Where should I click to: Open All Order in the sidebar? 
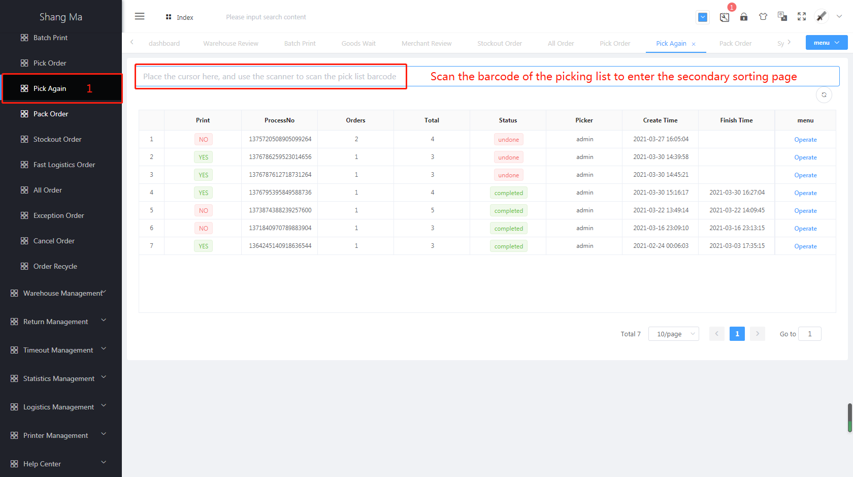tap(61, 190)
